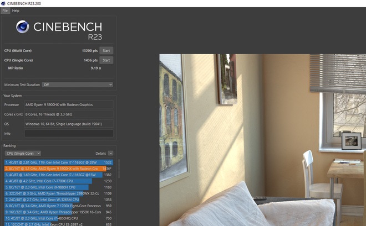Open the CPU (Single Core) ranking dropdown
Screen dimensions: 366x226
22,153
